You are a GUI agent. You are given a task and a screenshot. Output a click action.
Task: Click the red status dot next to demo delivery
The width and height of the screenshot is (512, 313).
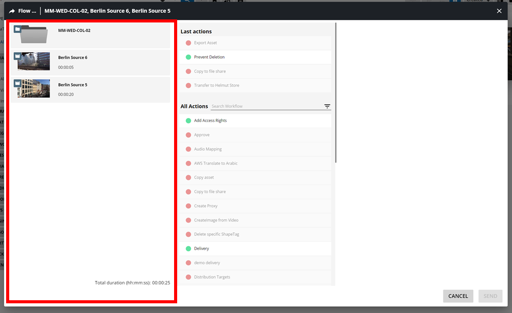point(188,262)
